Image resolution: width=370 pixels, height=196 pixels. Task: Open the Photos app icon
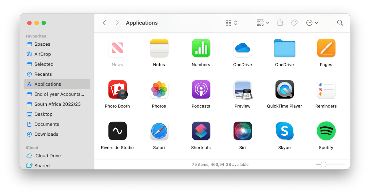159,90
